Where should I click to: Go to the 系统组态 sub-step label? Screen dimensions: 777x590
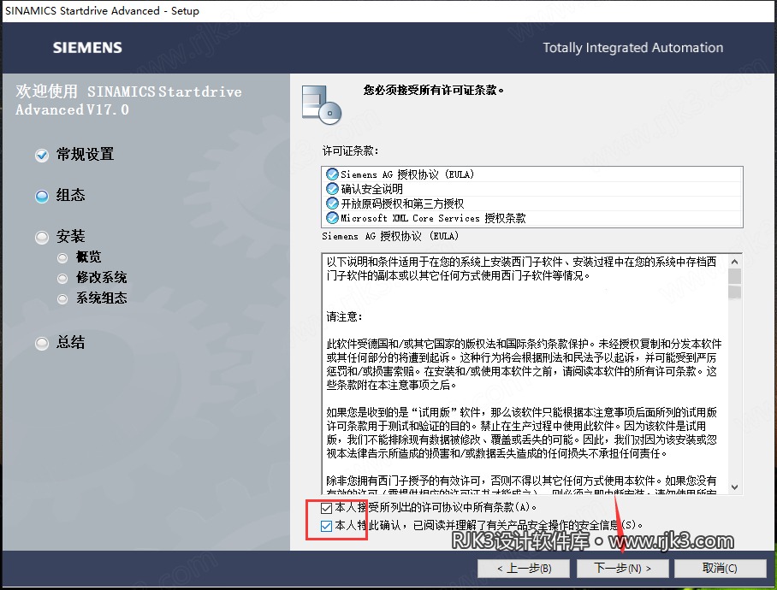(x=102, y=298)
